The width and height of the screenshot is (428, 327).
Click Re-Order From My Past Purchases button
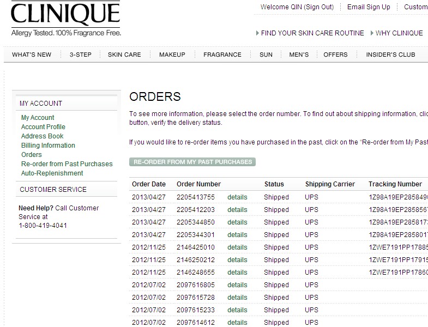(x=192, y=162)
